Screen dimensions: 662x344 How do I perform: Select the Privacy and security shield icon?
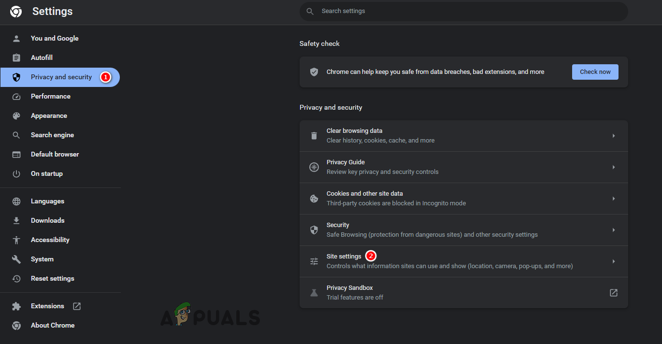coord(16,77)
